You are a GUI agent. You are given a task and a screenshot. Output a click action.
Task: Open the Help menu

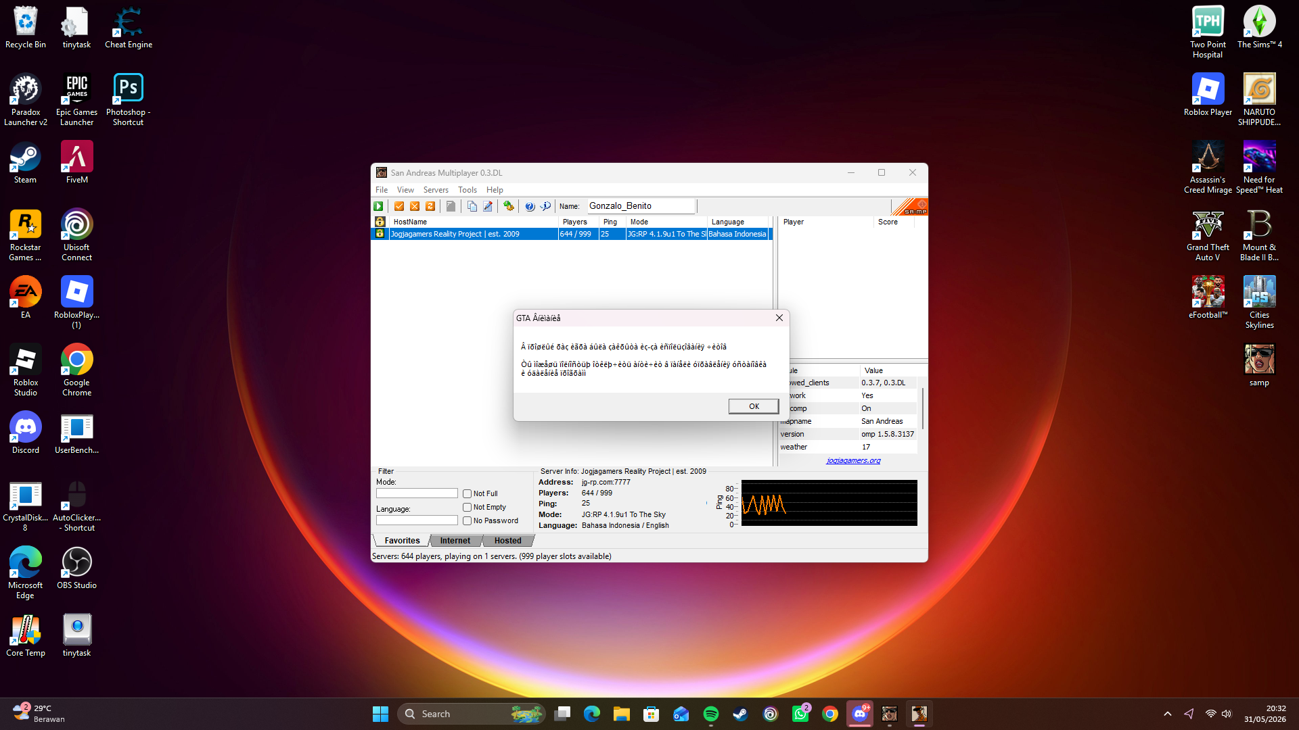coord(495,190)
